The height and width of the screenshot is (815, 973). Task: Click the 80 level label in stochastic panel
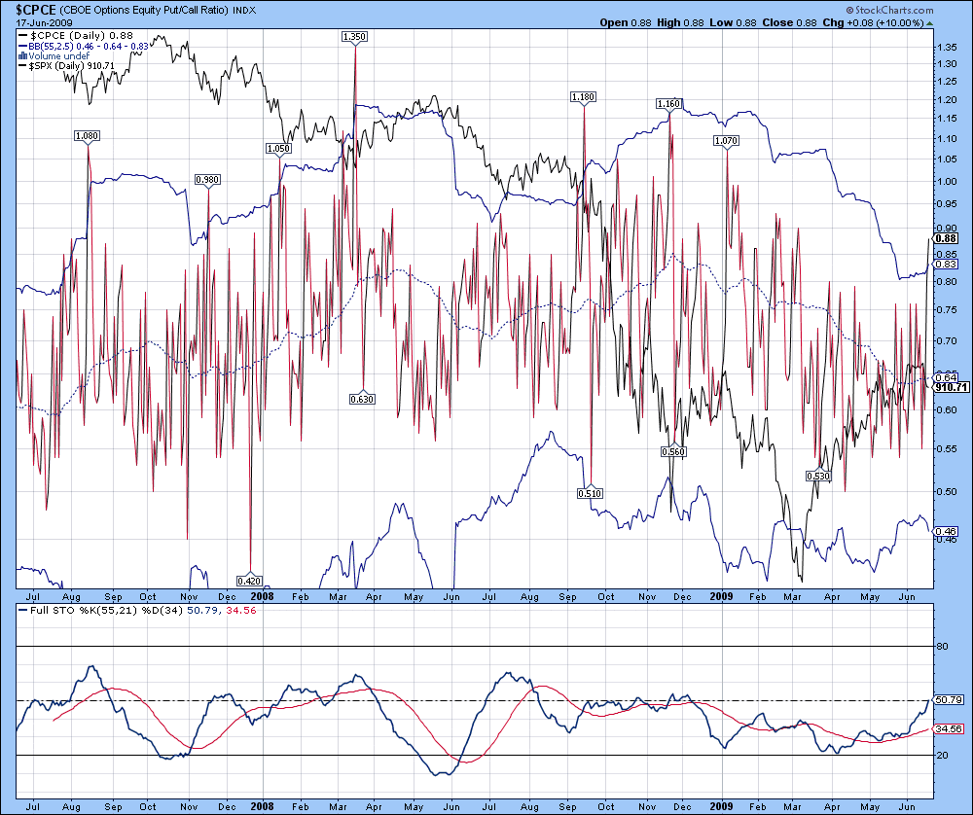point(942,647)
